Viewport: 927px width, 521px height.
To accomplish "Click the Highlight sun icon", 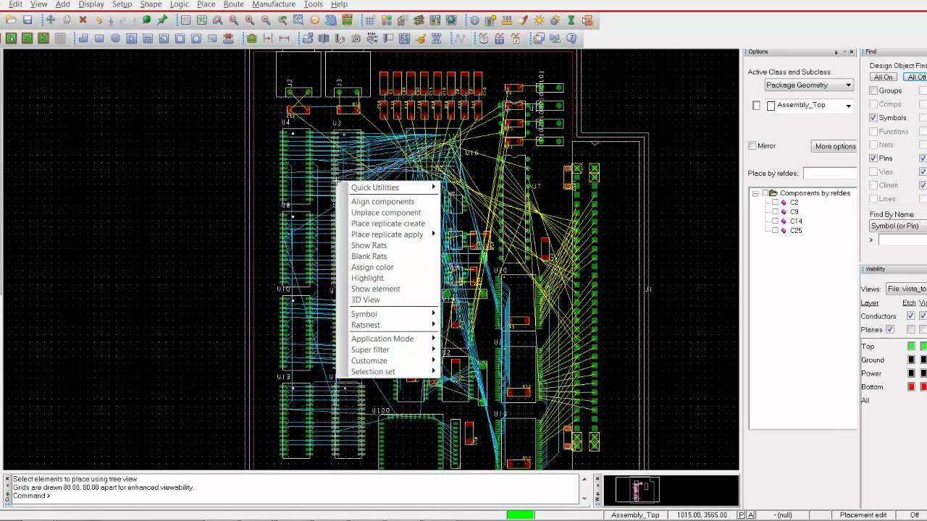I will tap(539, 20).
